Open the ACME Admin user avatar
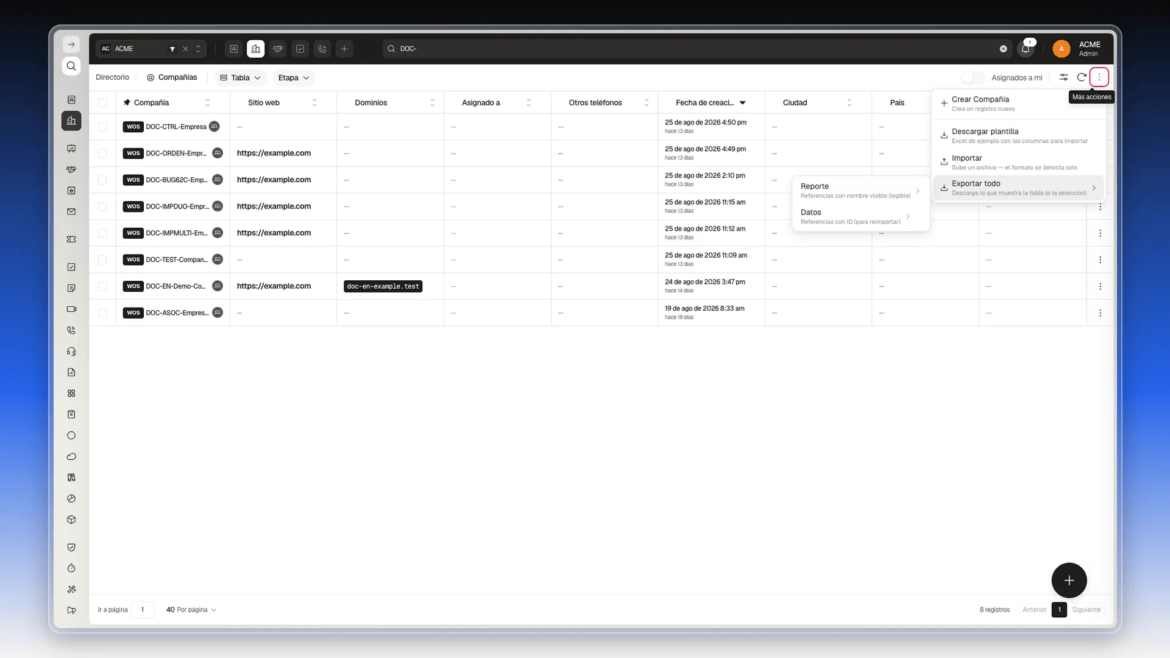 click(1061, 49)
